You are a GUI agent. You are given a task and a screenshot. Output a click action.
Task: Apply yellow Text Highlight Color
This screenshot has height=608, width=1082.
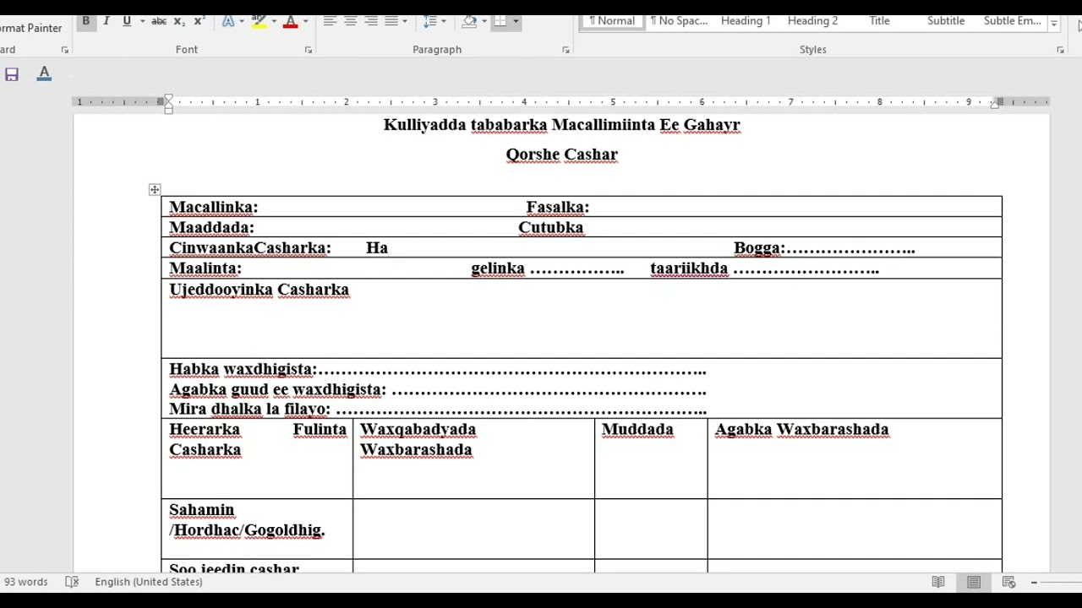(260, 21)
